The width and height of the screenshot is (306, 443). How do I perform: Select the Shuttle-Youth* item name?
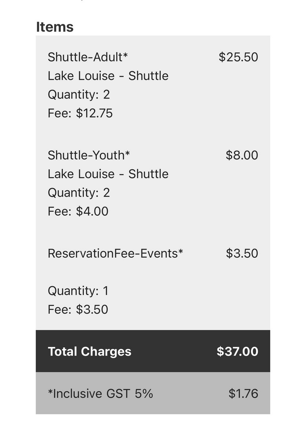(89, 155)
